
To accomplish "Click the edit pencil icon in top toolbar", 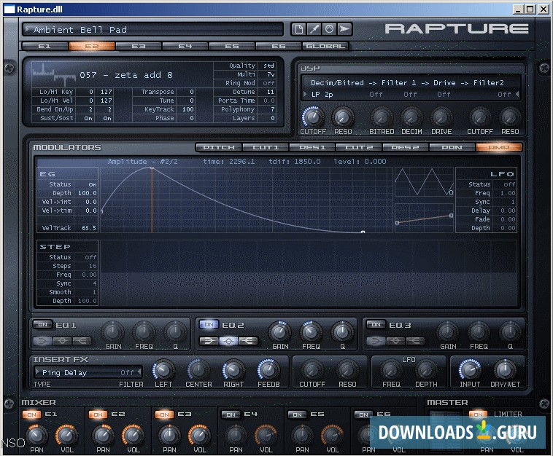I will click(314, 29).
